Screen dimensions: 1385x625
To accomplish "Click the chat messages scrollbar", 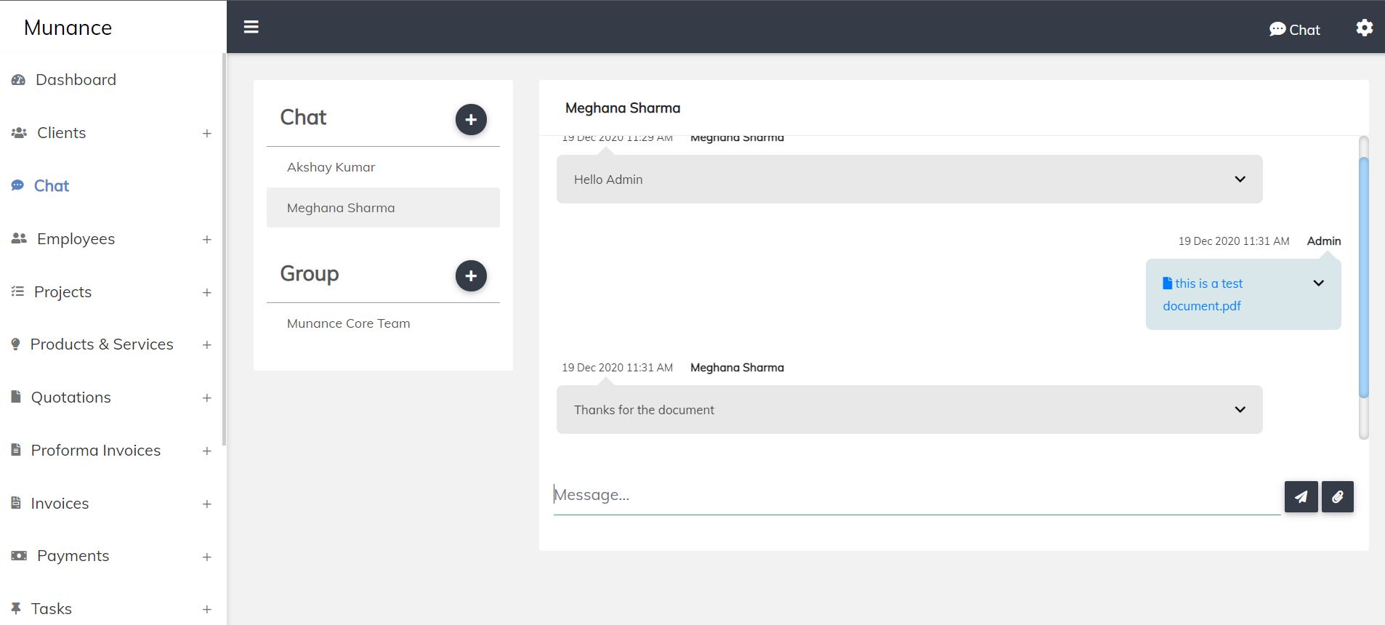I will 1364,277.
